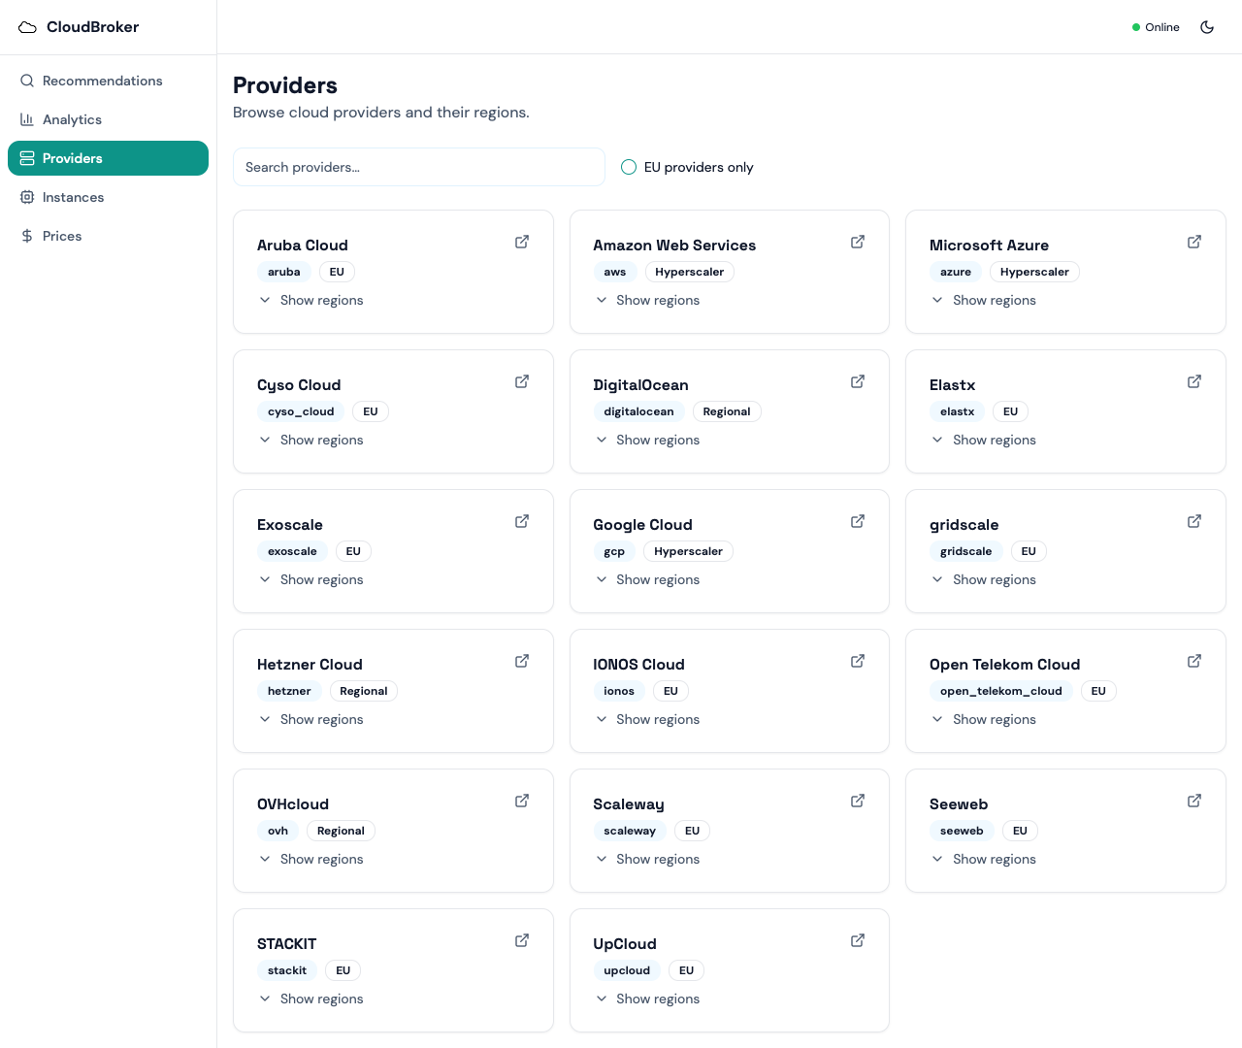Open the UpCloud external link icon
Image resolution: width=1242 pixels, height=1048 pixels.
858,940
